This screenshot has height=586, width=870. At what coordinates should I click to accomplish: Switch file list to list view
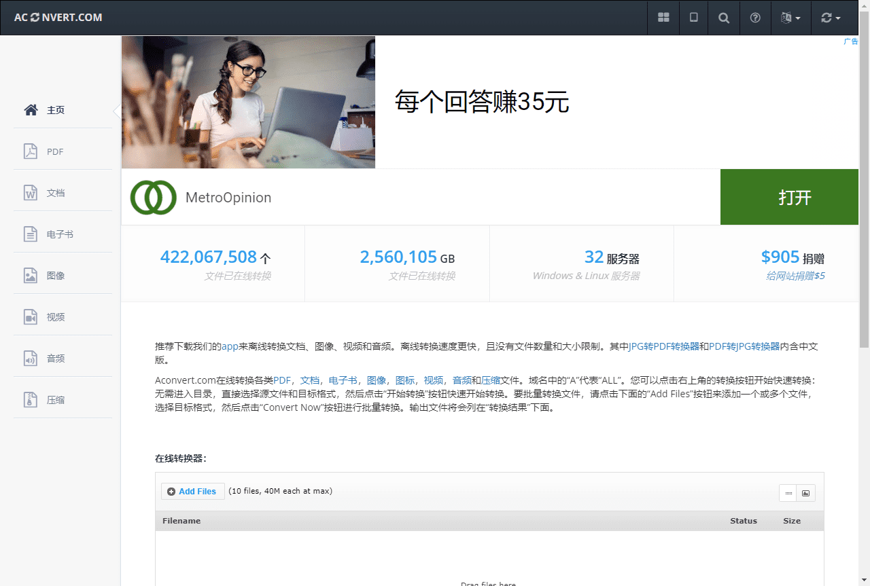point(788,493)
